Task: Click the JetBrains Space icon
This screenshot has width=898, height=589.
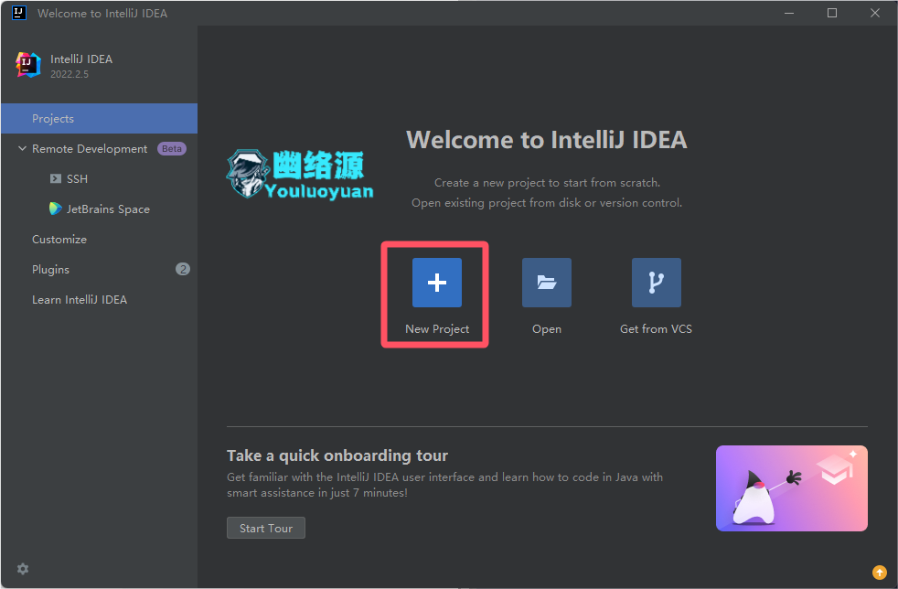Action: click(x=56, y=209)
